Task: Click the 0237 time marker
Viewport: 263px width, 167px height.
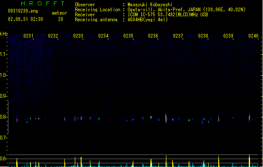Action: click(178, 36)
